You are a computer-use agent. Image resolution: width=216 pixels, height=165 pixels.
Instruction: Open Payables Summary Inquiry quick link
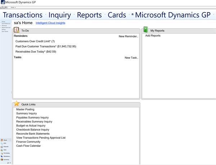[x=32, y=117]
